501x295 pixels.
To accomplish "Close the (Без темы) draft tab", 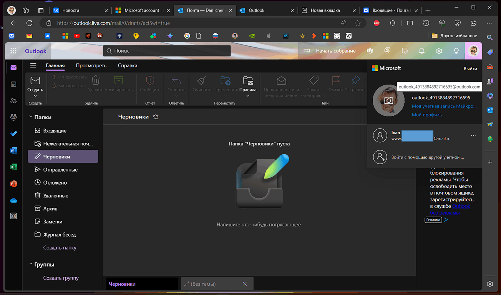I will [x=245, y=284].
